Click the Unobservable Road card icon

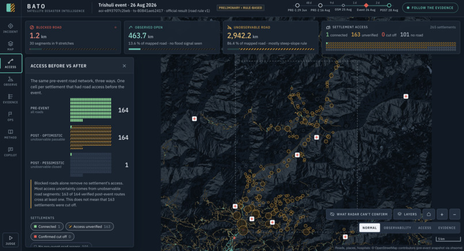click(229, 27)
